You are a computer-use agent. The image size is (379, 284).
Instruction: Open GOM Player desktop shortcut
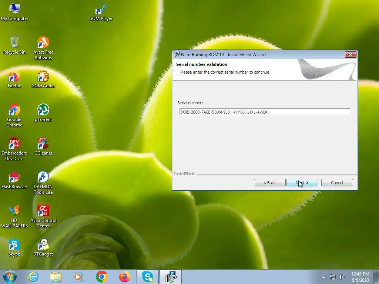pos(101,12)
